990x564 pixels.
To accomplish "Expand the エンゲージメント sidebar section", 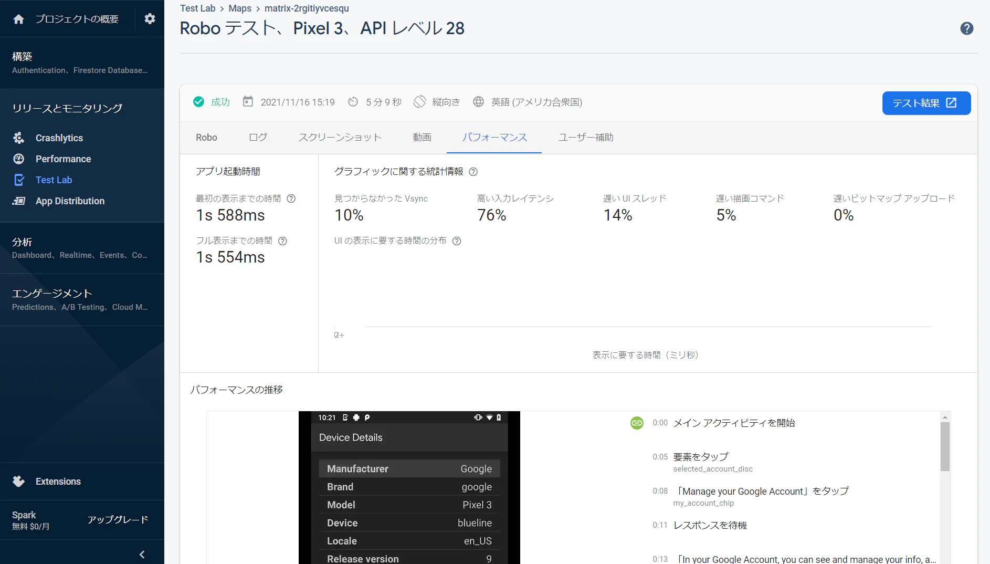I will click(x=82, y=299).
